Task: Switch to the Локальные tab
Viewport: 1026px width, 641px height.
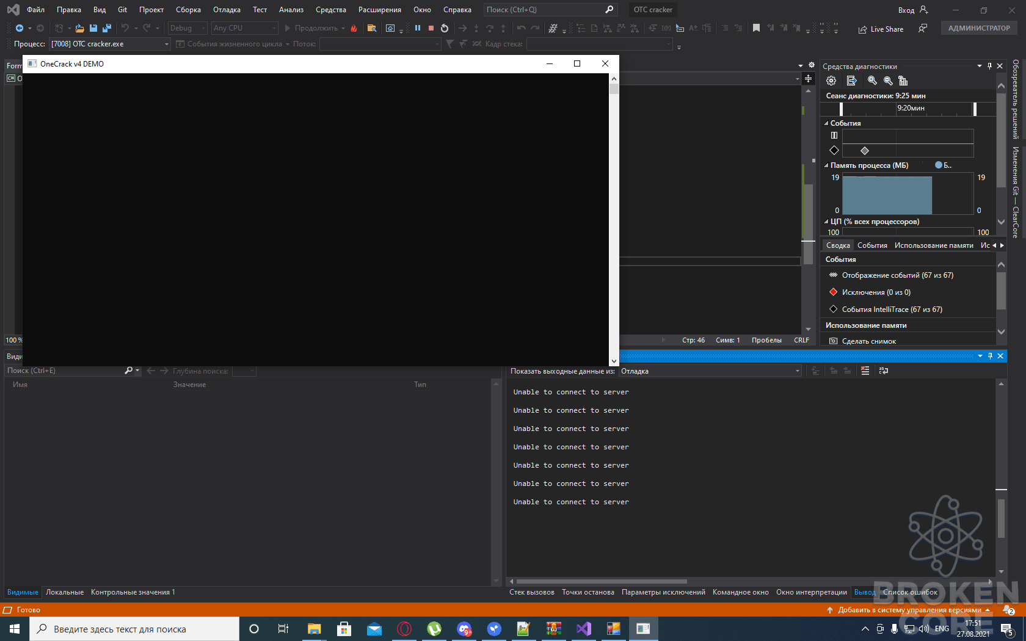Action: (65, 592)
